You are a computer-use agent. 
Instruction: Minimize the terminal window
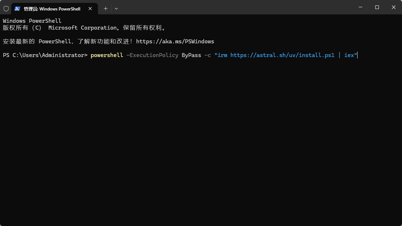(360, 7)
